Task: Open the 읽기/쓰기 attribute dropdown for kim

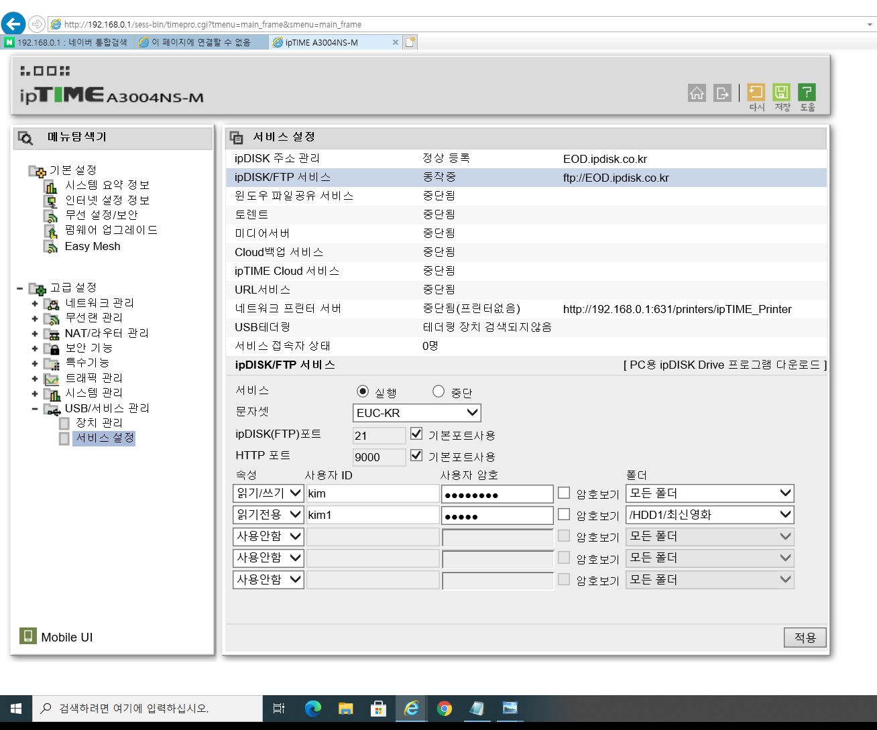Action: (268, 493)
